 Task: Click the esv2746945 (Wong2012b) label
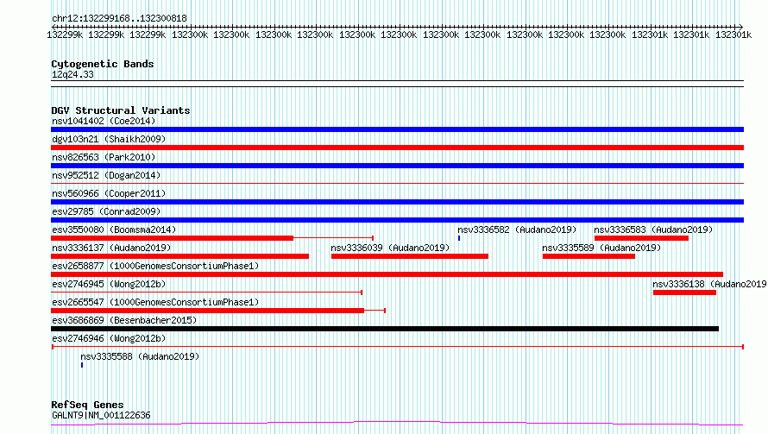point(109,284)
